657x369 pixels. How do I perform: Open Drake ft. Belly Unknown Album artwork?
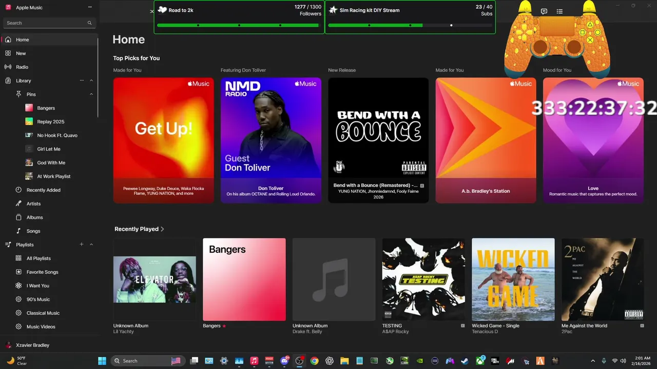(x=334, y=279)
